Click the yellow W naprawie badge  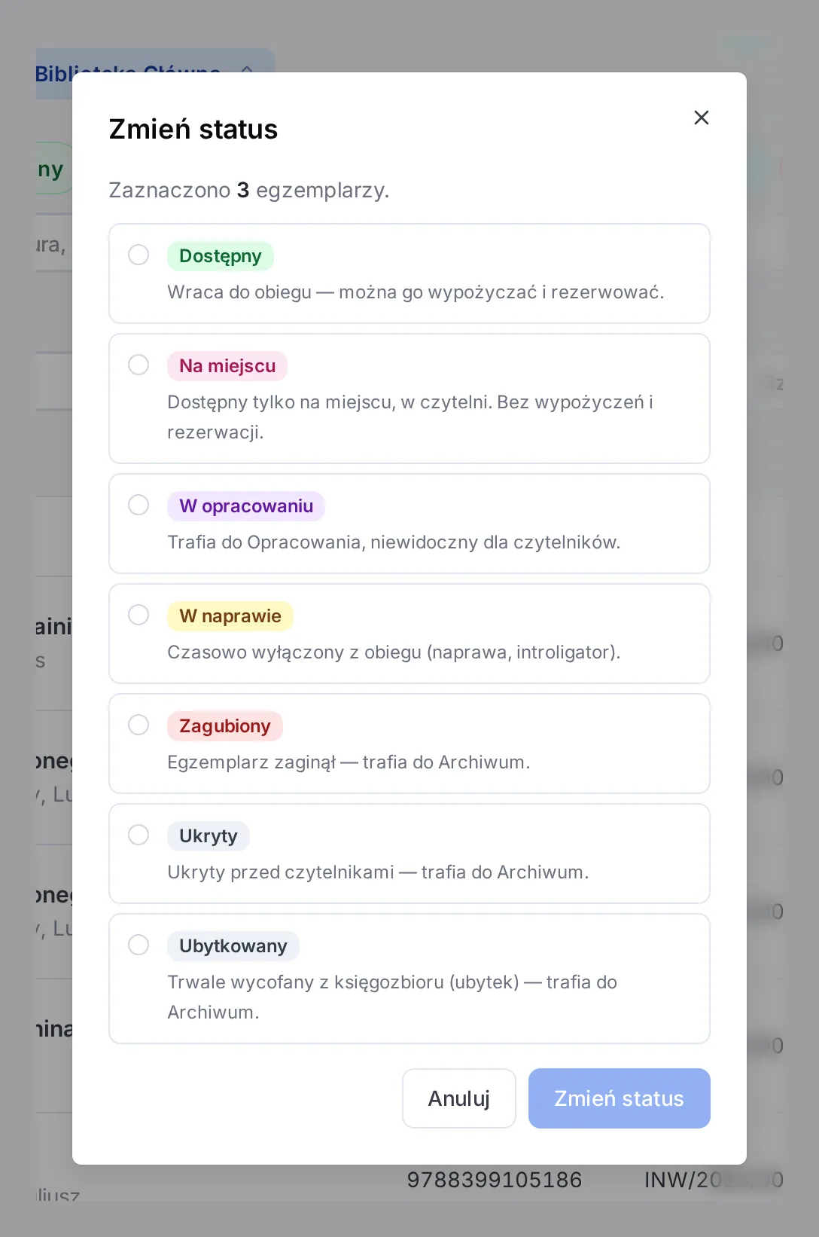[x=230, y=616]
